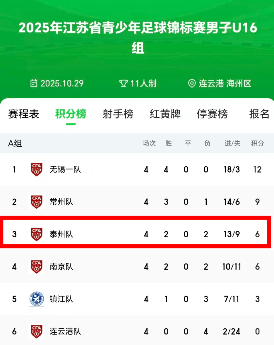274x345 pixels.
Task: Tap the trophy icon beside 11人制
Action: (123, 83)
